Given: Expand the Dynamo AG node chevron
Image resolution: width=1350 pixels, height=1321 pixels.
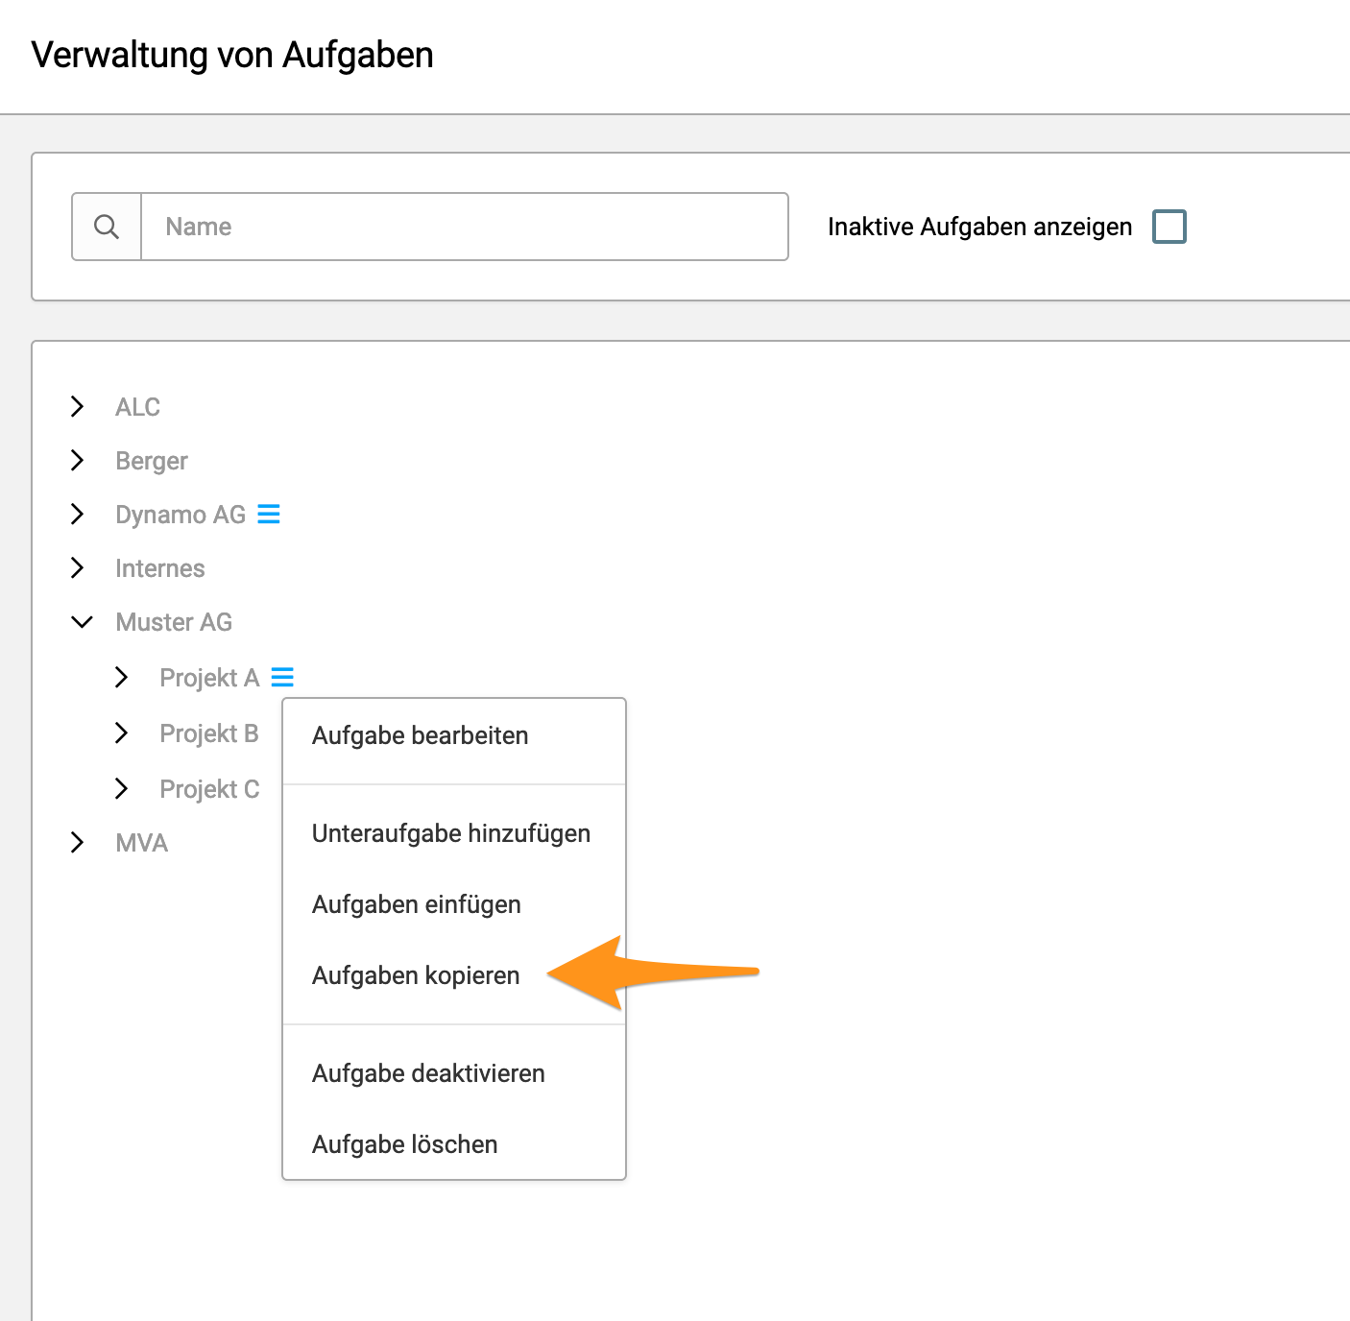Looking at the screenshot, I should [78, 515].
